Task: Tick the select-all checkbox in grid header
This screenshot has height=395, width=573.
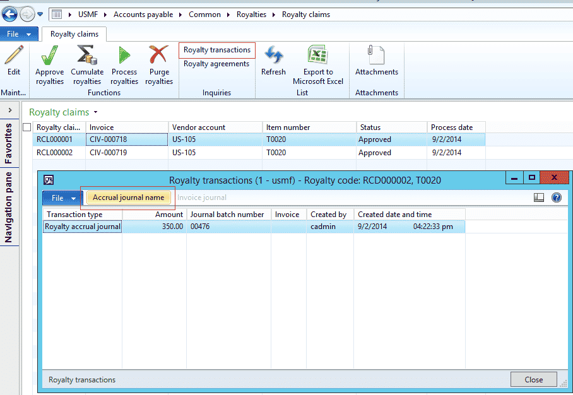Action: coord(27,127)
